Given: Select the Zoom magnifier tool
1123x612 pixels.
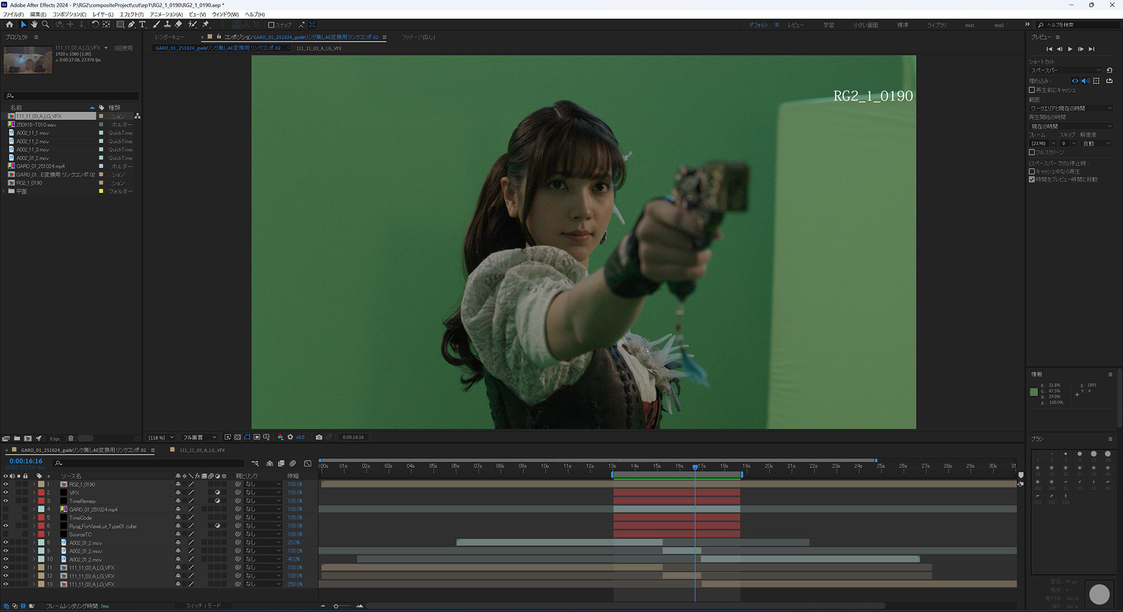Looking at the screenshot, I should (45, 24).
